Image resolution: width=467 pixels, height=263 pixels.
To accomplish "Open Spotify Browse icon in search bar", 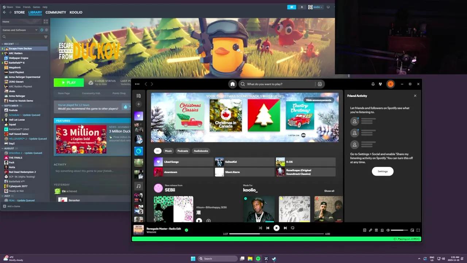I will (320, 84).
